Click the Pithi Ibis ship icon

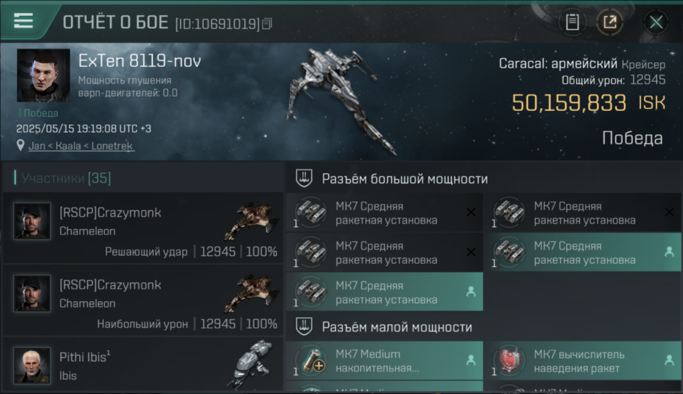pyautogui.click(x=253, y=364)
